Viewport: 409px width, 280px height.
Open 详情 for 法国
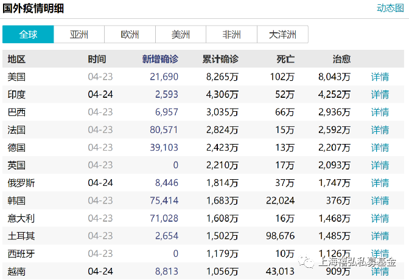pos(380,130)
